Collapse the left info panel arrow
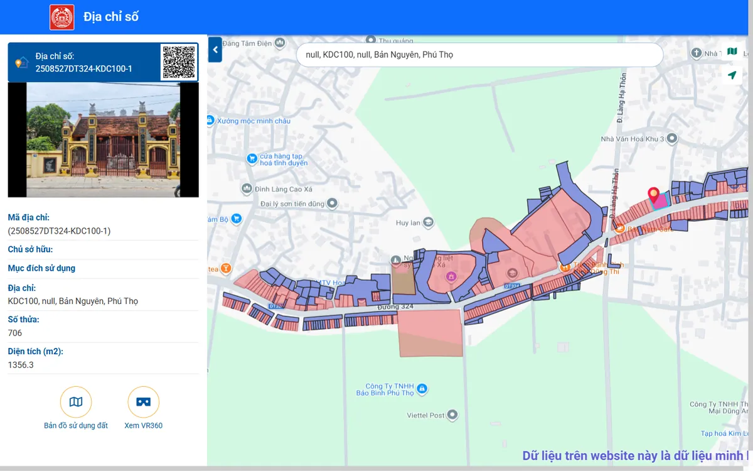The width and height of the screenshot is (753, 471). (x=215, y=50)
